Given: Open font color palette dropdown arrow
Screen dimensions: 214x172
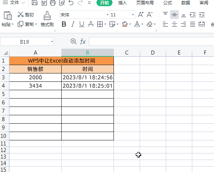Looking at the screenshot, I should [142, 24].
